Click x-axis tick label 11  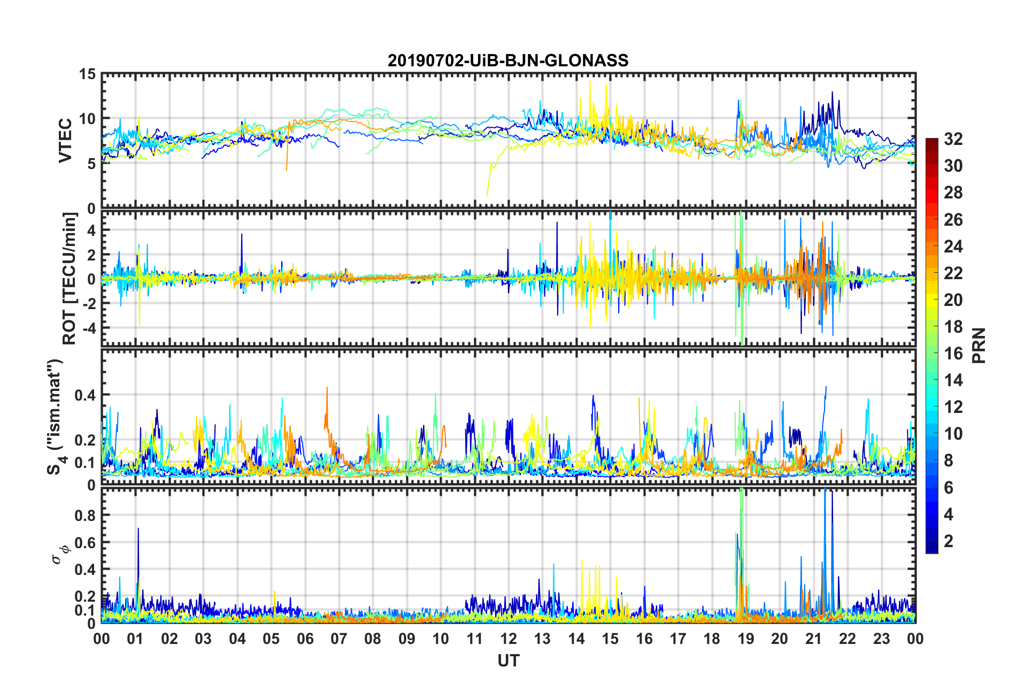[475, 639]
